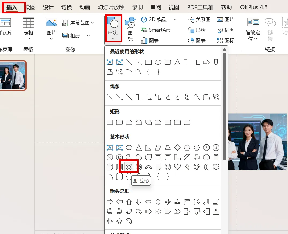
Task: Select the hexagon shape
Action: (197, 148)
